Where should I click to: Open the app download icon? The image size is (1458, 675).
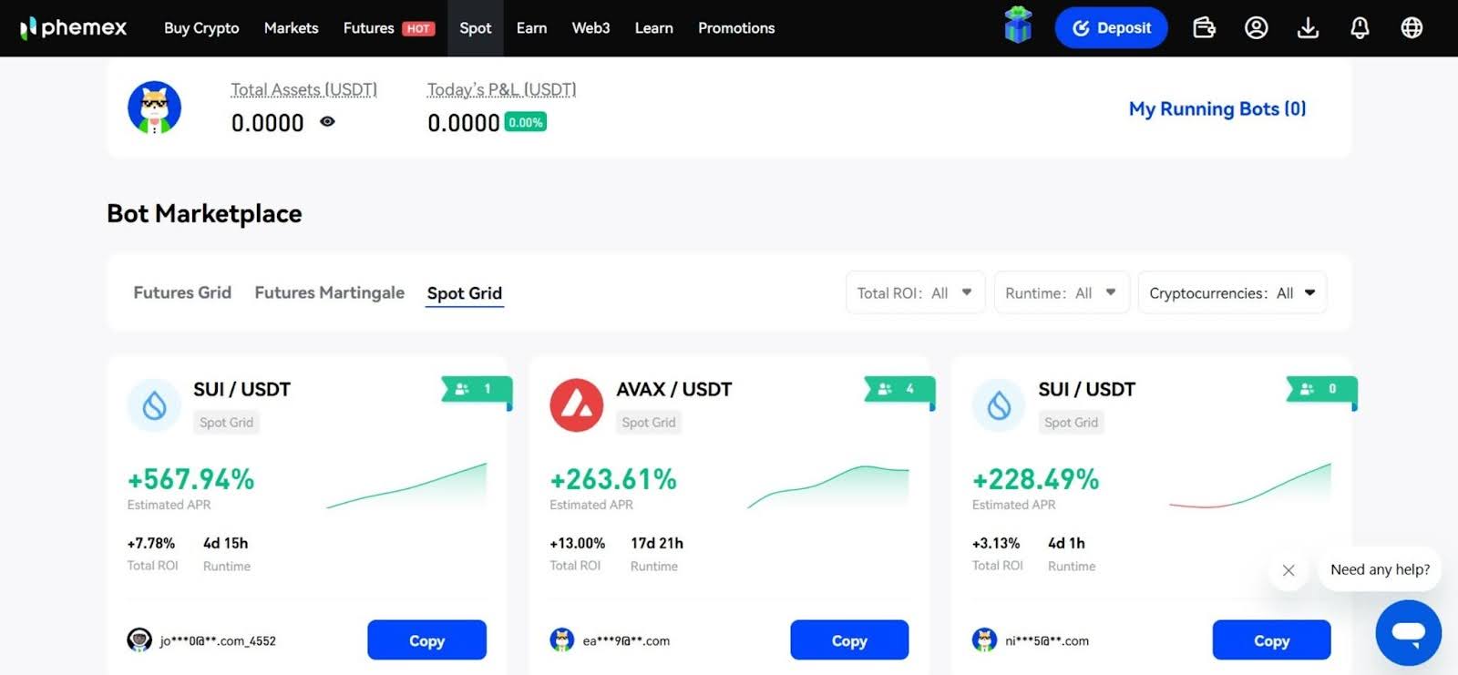1308,28
